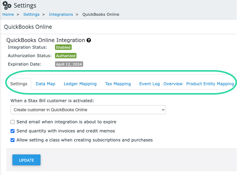Click the Integration Status label
This screenshot has height=175, width=237.
tap(27, 47)
